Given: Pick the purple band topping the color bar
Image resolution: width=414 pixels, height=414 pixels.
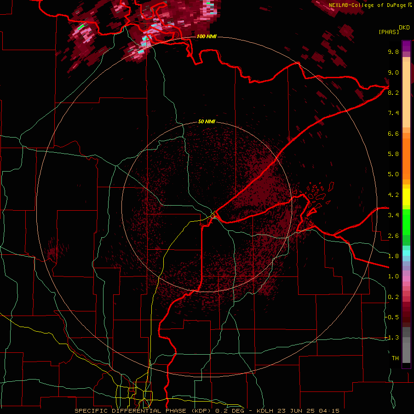Looking at the screenshot, I should 406,46.
